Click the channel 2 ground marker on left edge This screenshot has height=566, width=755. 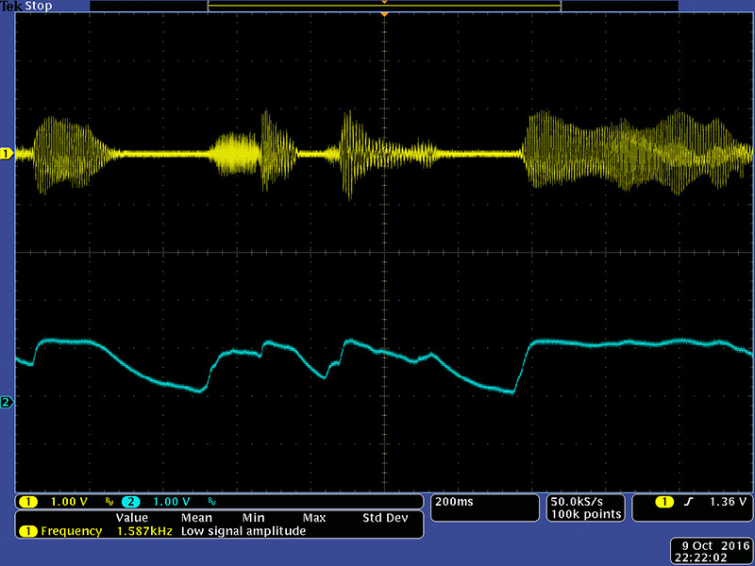tap(7, 402)
